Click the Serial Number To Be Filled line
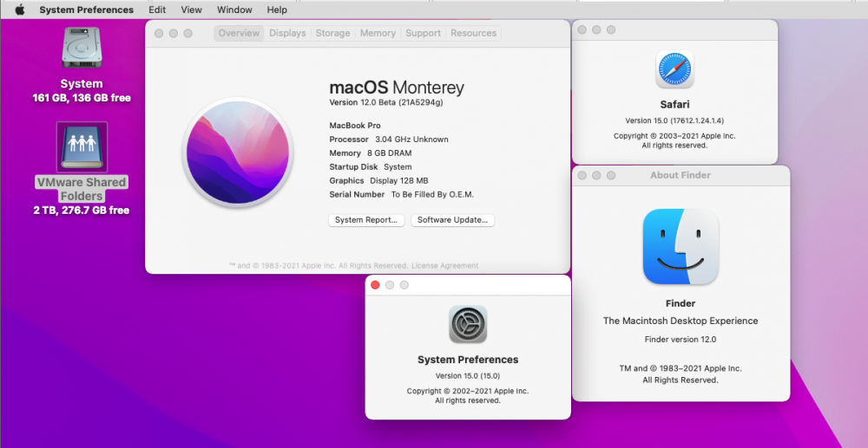The image size is (868, 448). pyautogui.click(x=401, y=194)
